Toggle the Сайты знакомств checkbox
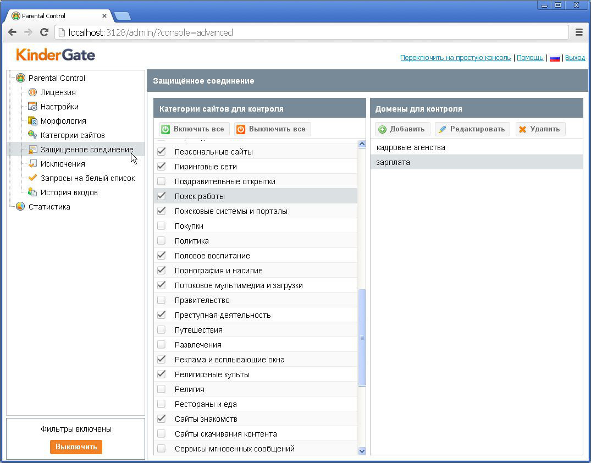Screen dimensions: 591x463 pos(162,419)
